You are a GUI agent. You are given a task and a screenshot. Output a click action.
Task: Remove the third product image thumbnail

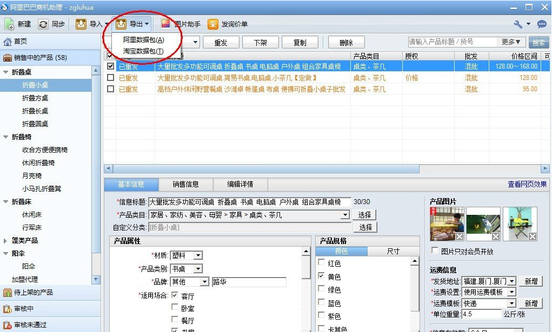coord(533,236)
